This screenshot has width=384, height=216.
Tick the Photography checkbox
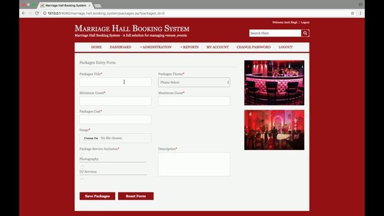82,155
